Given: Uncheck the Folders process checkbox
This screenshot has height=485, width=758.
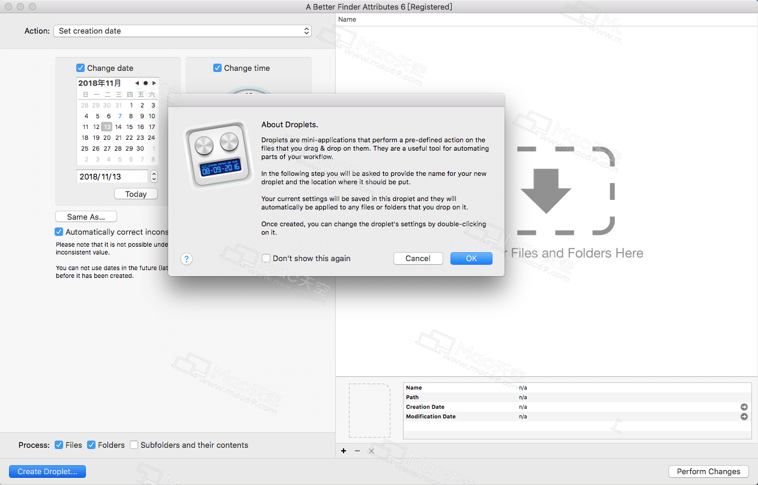Looking at the screenshot, I should [x=91, y=445].
